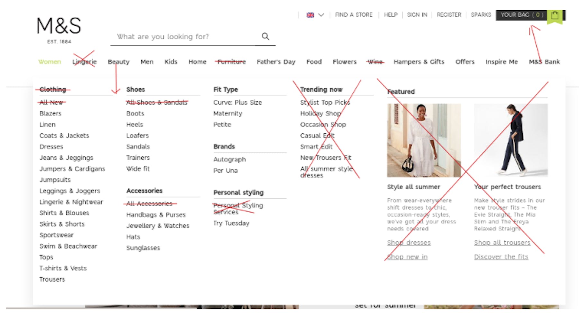This screenshot has height=313, width=579.
Task: Click All Shoes & Sandals
Action: (157, 103)
